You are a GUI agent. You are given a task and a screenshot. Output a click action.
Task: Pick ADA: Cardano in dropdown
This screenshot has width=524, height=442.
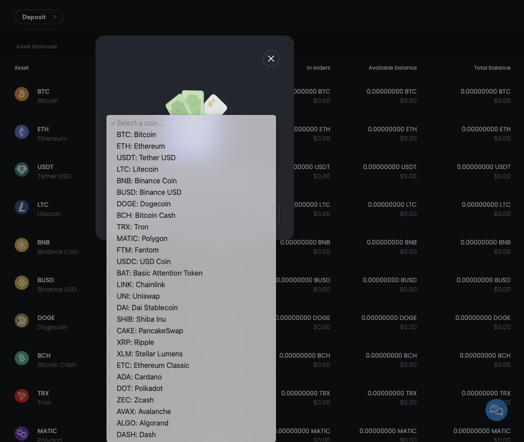tap(191, 377)
